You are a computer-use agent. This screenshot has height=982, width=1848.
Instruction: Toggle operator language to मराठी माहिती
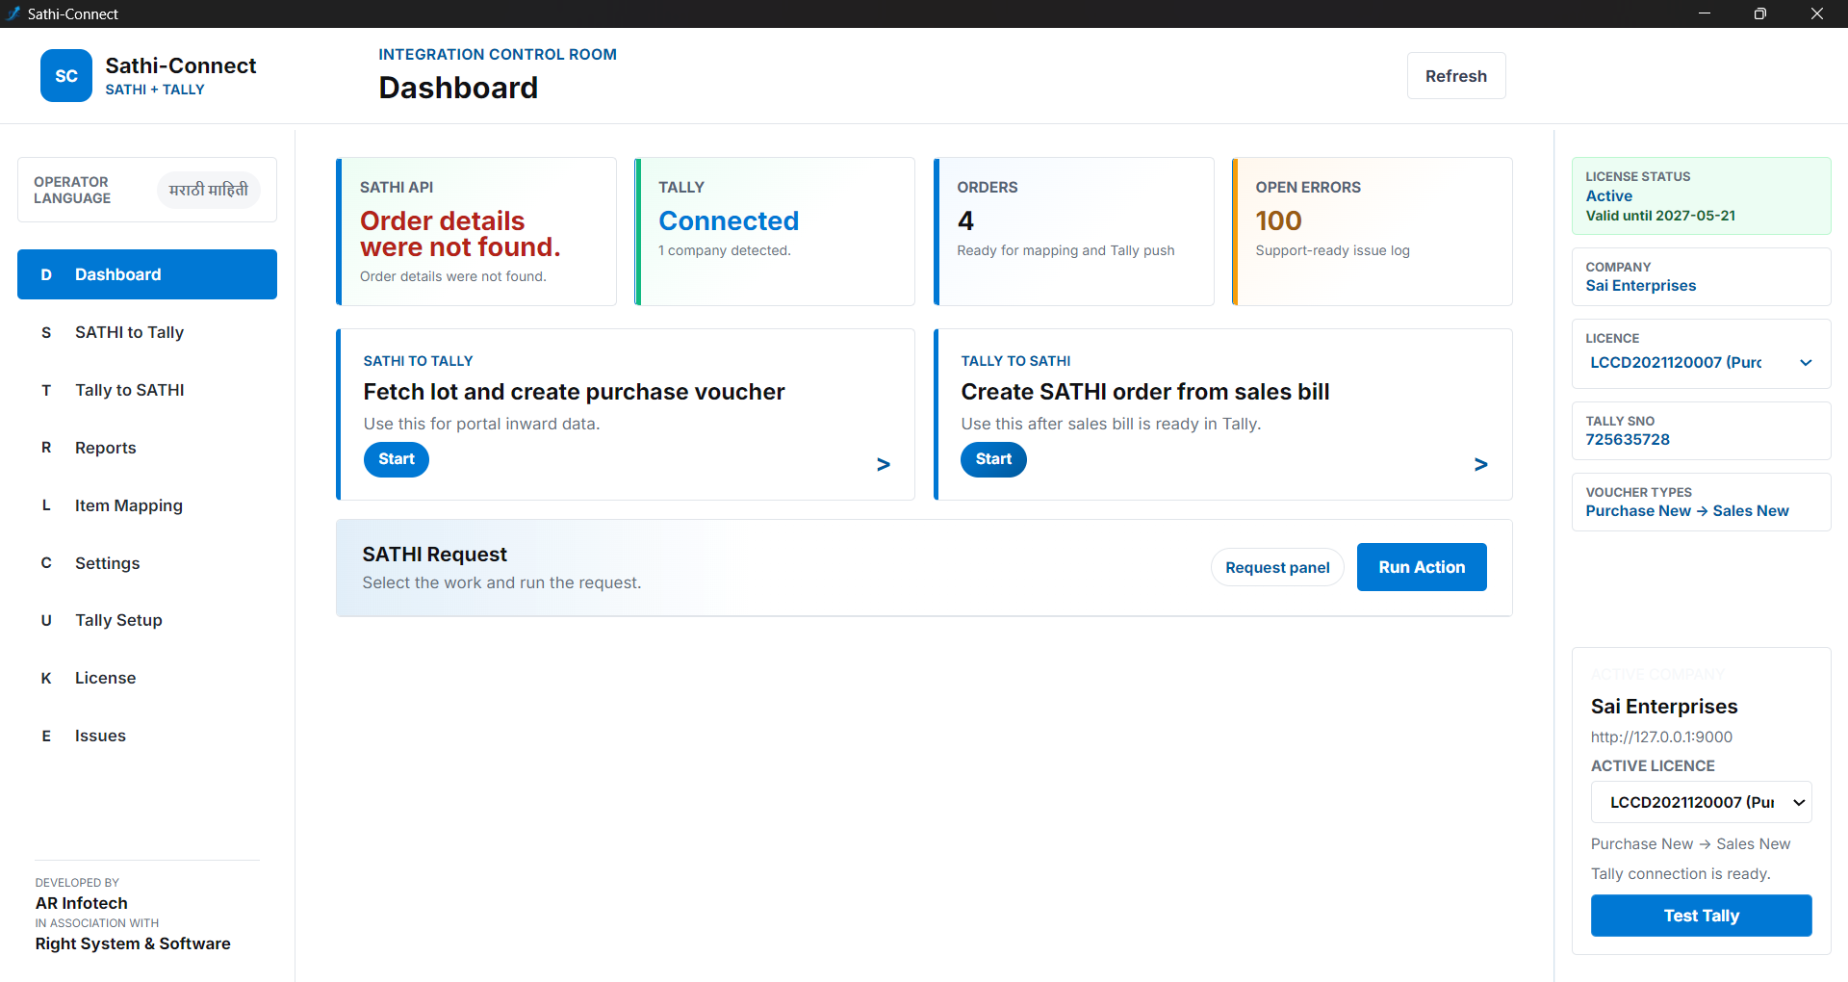point(209,190)
